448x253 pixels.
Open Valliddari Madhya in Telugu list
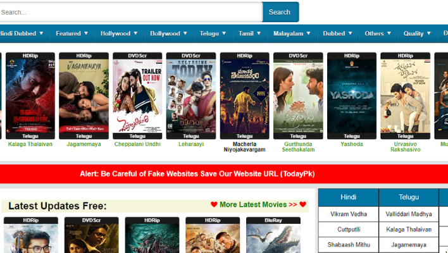tap(409, 214)
